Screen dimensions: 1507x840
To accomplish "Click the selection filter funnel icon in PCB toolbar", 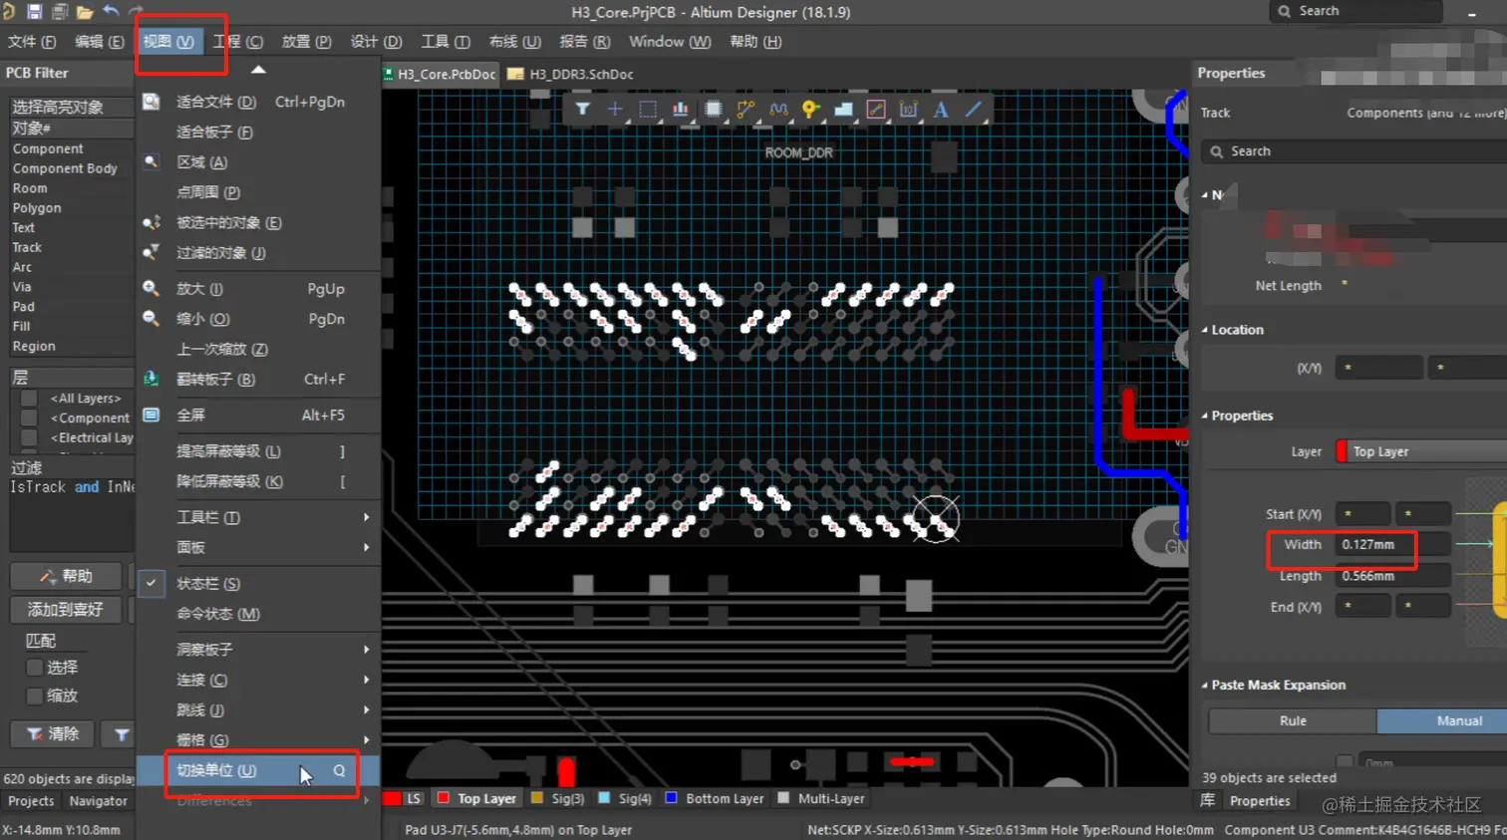I will click(582, 110).
